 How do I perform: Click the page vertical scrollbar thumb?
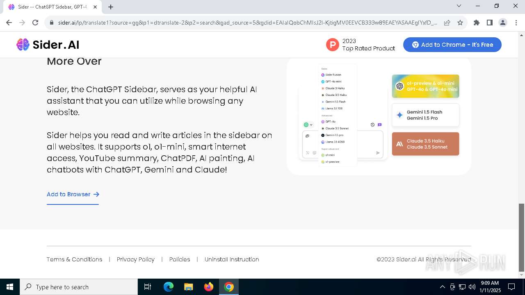(x=521, y=237)
